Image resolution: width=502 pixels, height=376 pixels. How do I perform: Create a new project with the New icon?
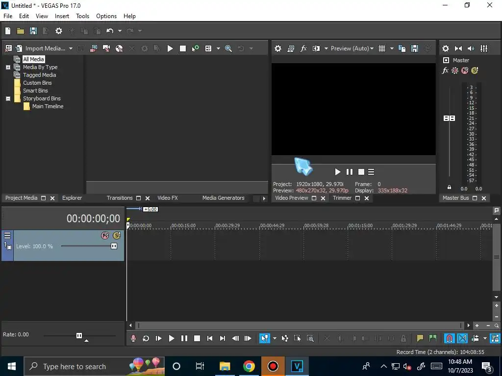[x=8, y=31]
